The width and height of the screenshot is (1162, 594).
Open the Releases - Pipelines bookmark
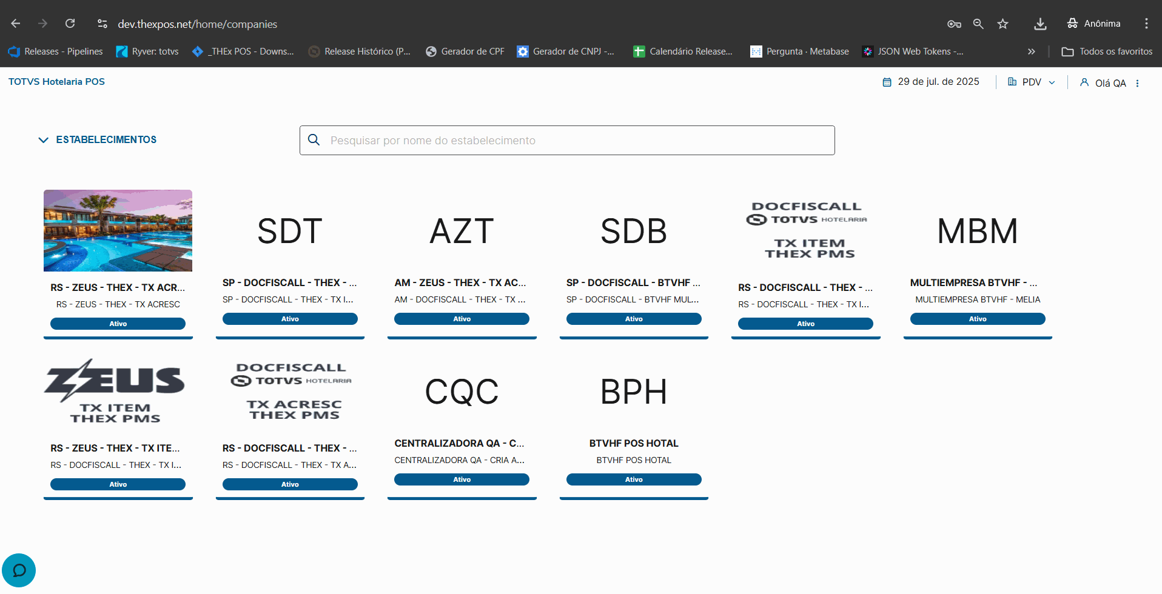56,52
